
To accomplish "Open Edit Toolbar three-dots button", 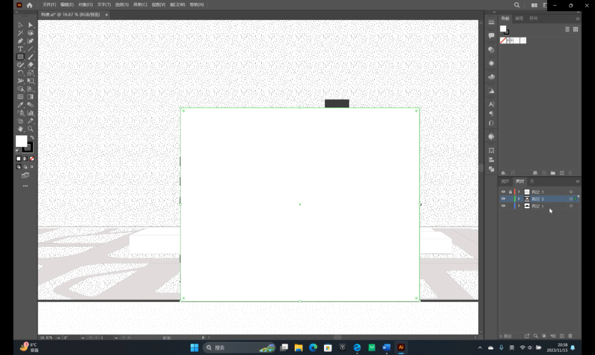I will [25, 186].
